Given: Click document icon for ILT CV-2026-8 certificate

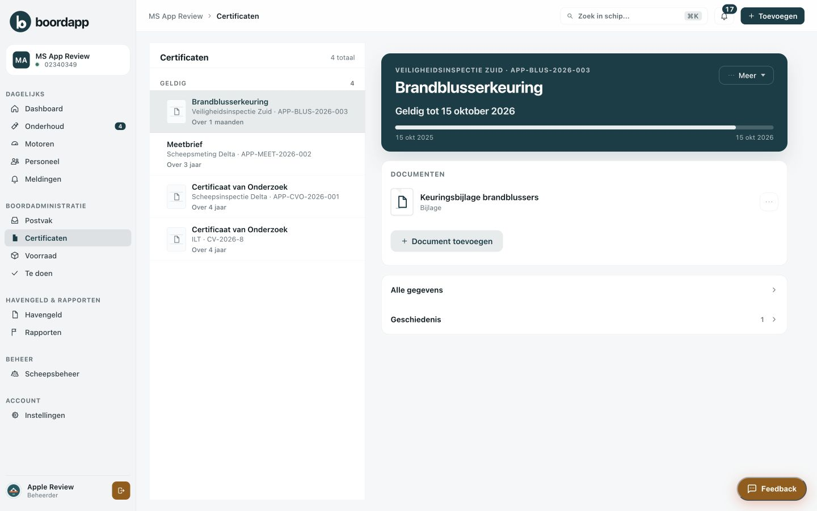Looking at the screenshot, I should pyautogui.click(x=176, y=240).
